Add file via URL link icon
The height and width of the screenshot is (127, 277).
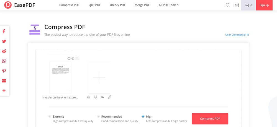click(x=109, y=97)
